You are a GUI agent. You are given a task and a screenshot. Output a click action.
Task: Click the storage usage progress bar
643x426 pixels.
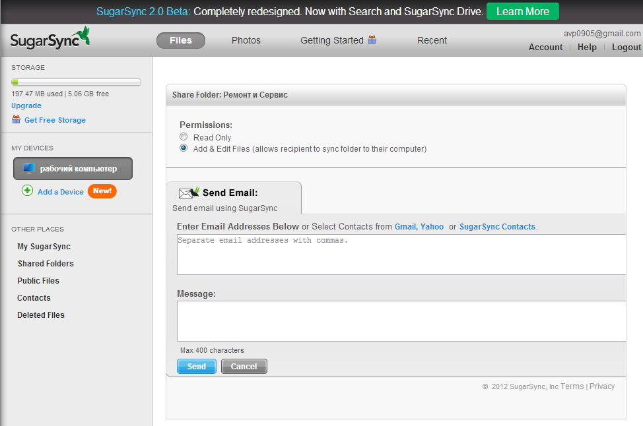click(x=77, y=82)
